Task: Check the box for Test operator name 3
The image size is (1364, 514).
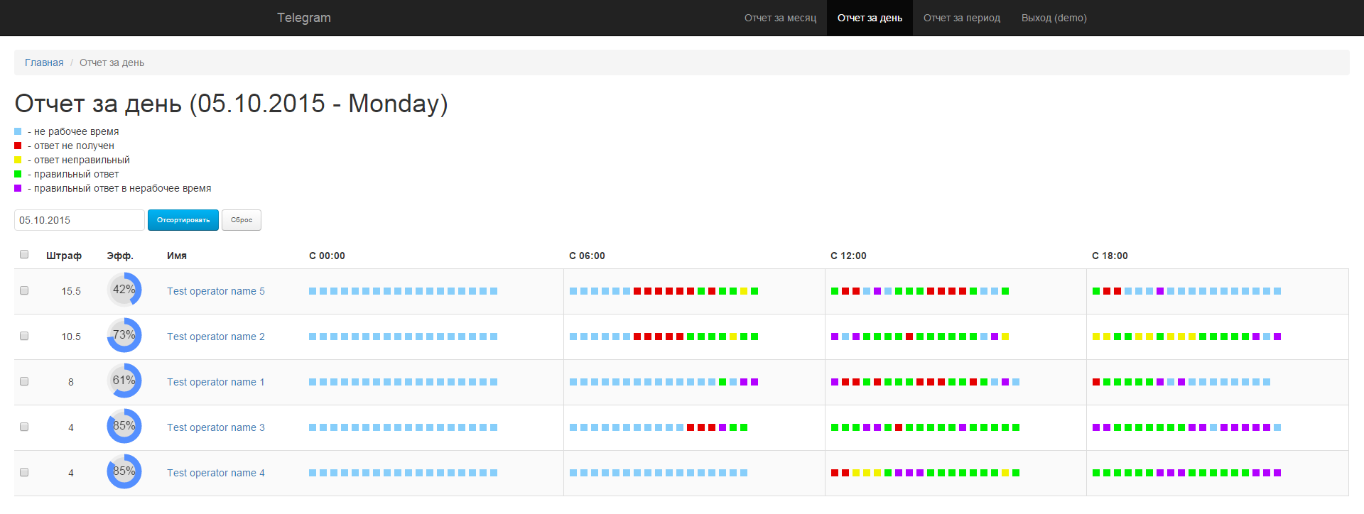Action: (x=24, y=427)
